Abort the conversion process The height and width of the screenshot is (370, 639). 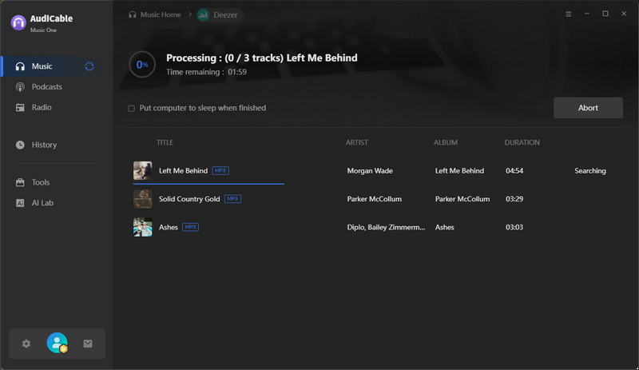[588, 108]
